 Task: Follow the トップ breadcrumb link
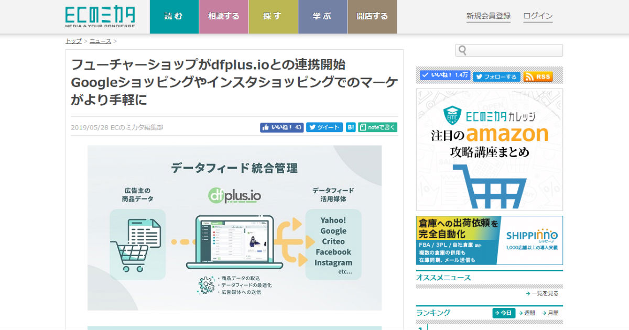tap(73, 41)
